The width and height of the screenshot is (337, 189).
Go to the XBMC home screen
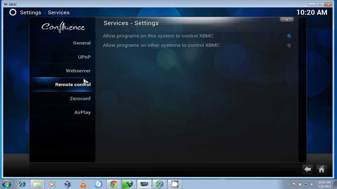(321, 169)
